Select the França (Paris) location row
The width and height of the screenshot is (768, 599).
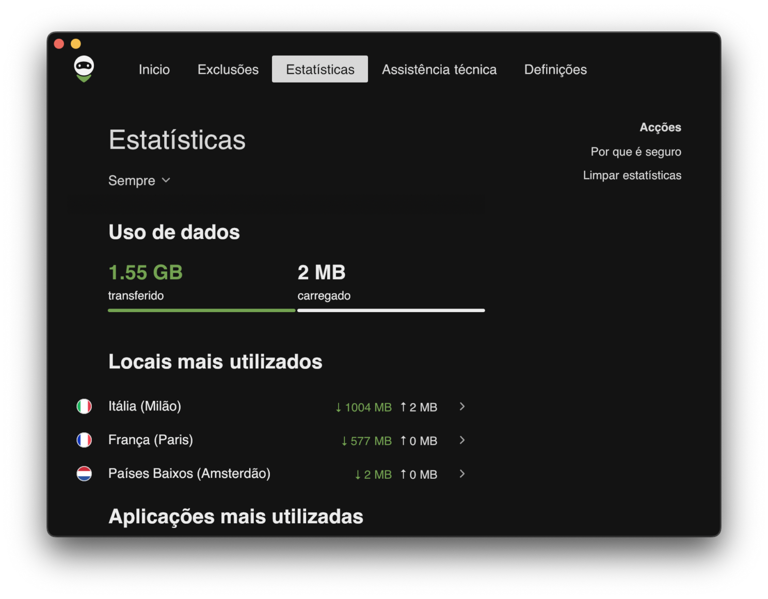[x=272, y=440]
